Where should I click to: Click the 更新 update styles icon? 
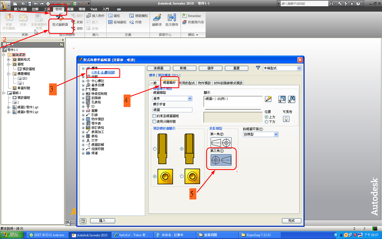(x=77, y=22)
